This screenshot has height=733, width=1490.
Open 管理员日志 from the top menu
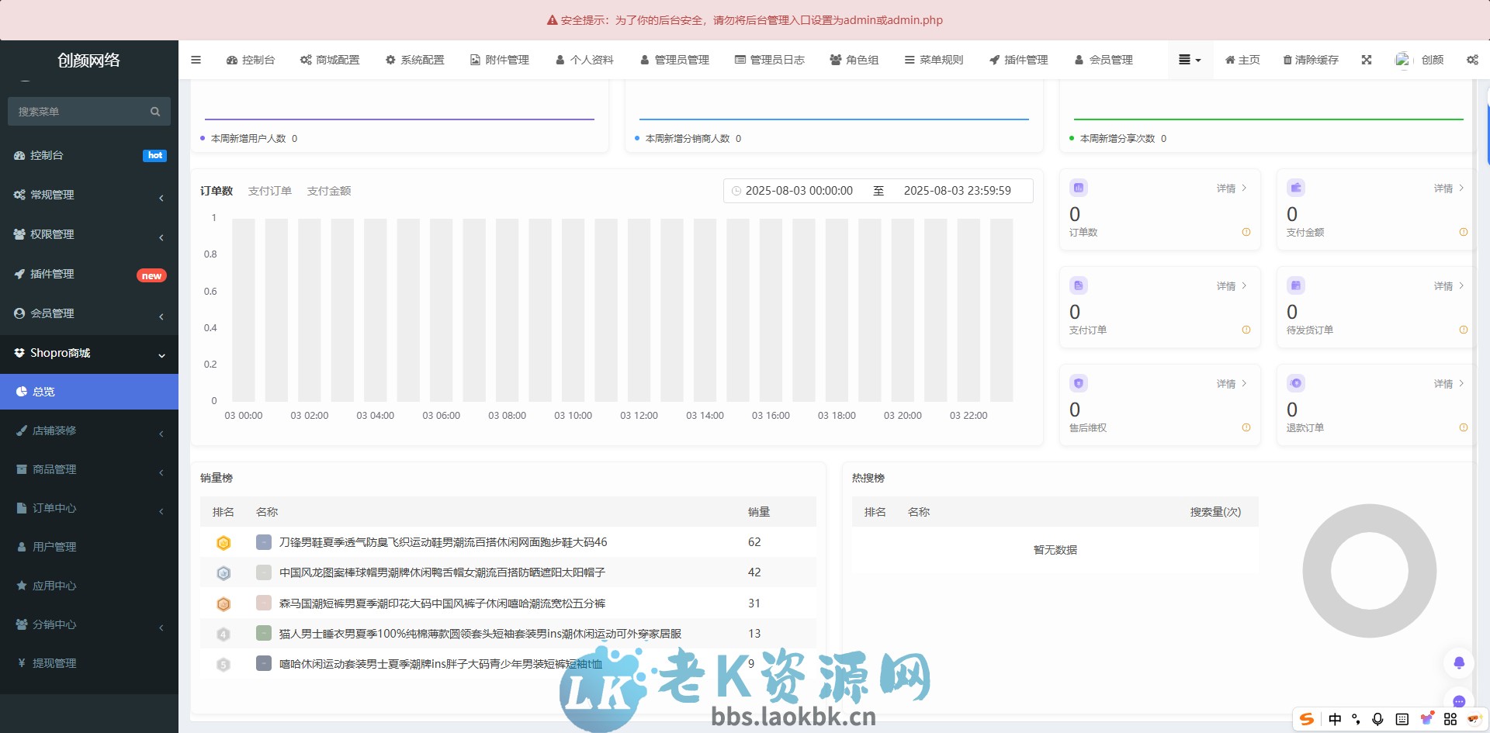point(770,60)
